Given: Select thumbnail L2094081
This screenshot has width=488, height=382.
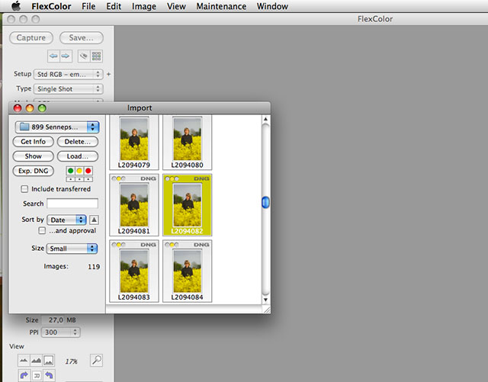Looking at the screenshot, I should [134, 205].
